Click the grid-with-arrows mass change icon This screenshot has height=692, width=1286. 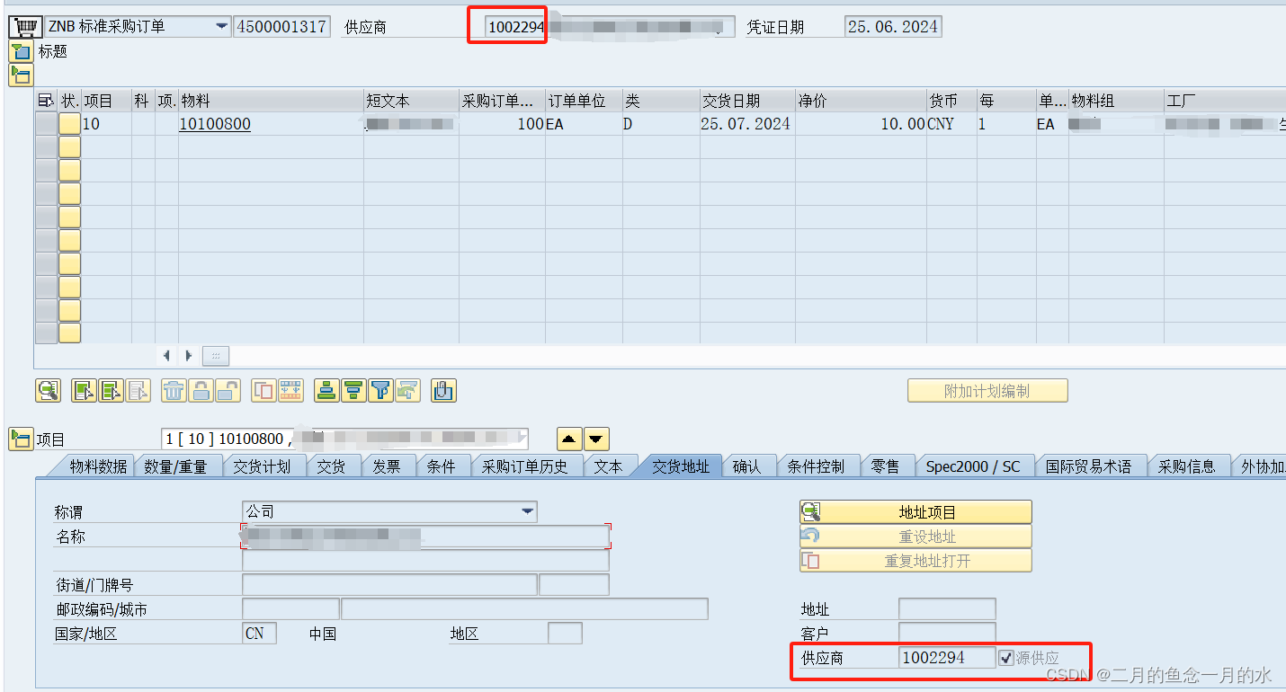[290, 390]
